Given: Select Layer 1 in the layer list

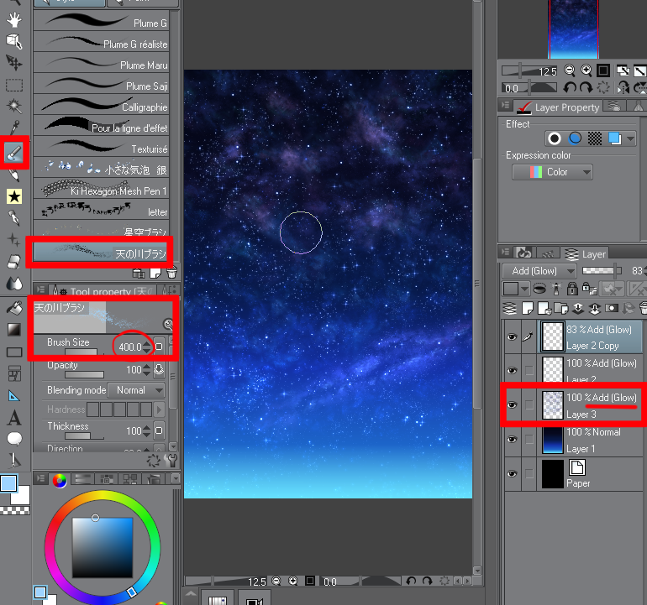Looking at the screenshot, I should 592,440.
